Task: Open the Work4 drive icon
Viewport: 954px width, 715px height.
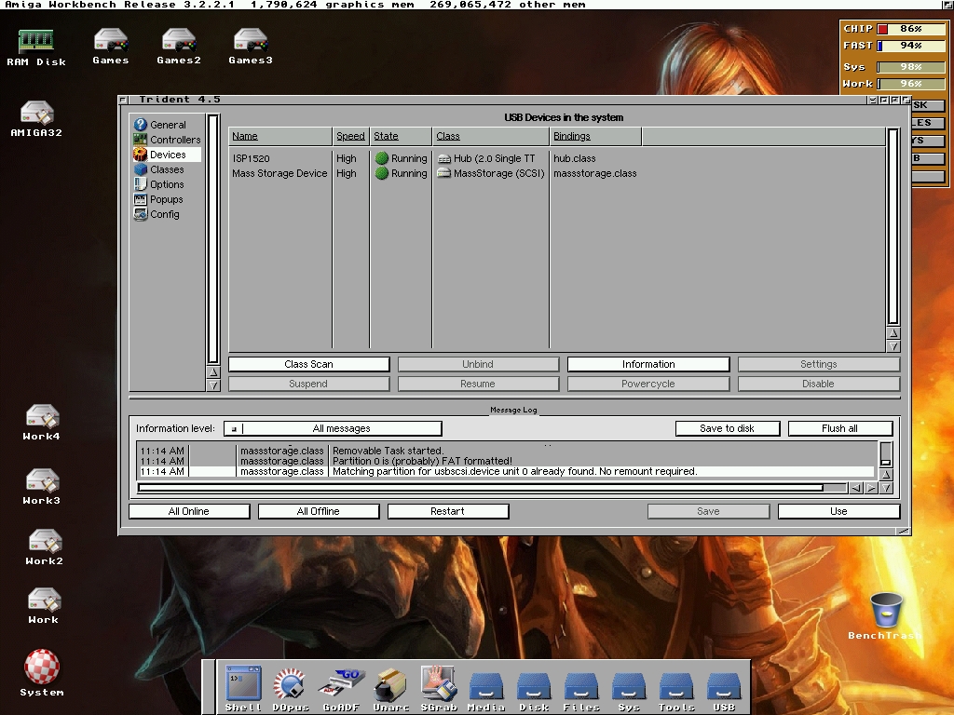Action: (x=41, y=422)
